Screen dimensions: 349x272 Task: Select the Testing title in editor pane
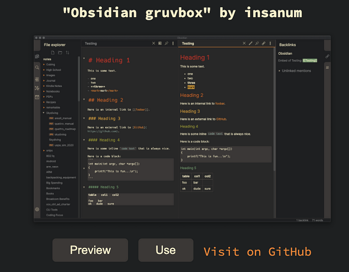pos(91,44)
